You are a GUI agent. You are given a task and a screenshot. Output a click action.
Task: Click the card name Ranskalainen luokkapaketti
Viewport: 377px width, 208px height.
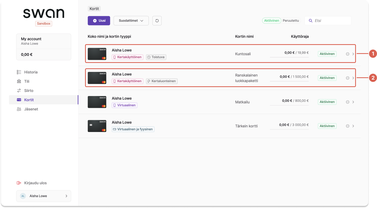pyautogui.click(x=246, y=78)
